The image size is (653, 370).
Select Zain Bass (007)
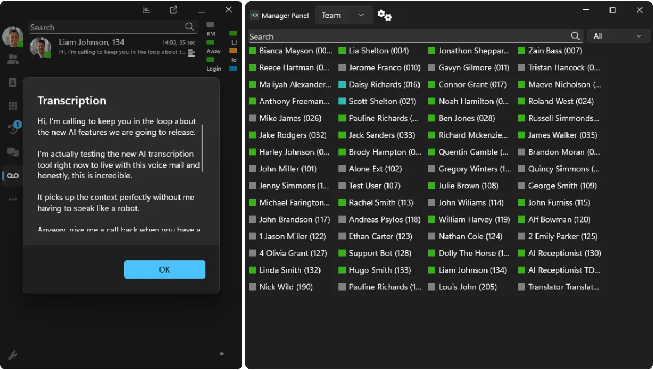point(550,51)
